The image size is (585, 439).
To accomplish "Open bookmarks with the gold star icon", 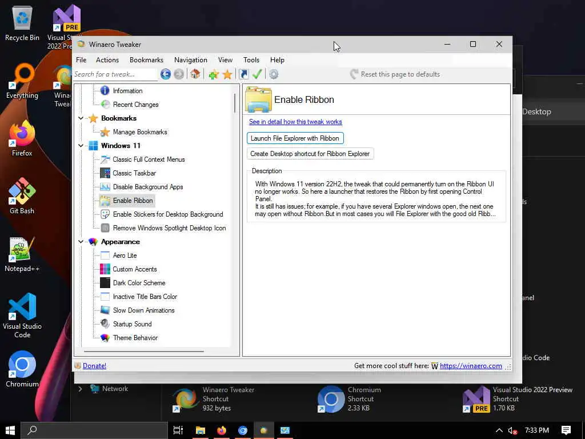I will point(227,74).
